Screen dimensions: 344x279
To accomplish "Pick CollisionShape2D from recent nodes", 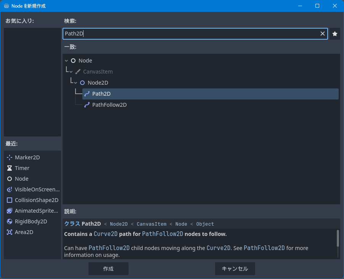I will click(36, 200).
